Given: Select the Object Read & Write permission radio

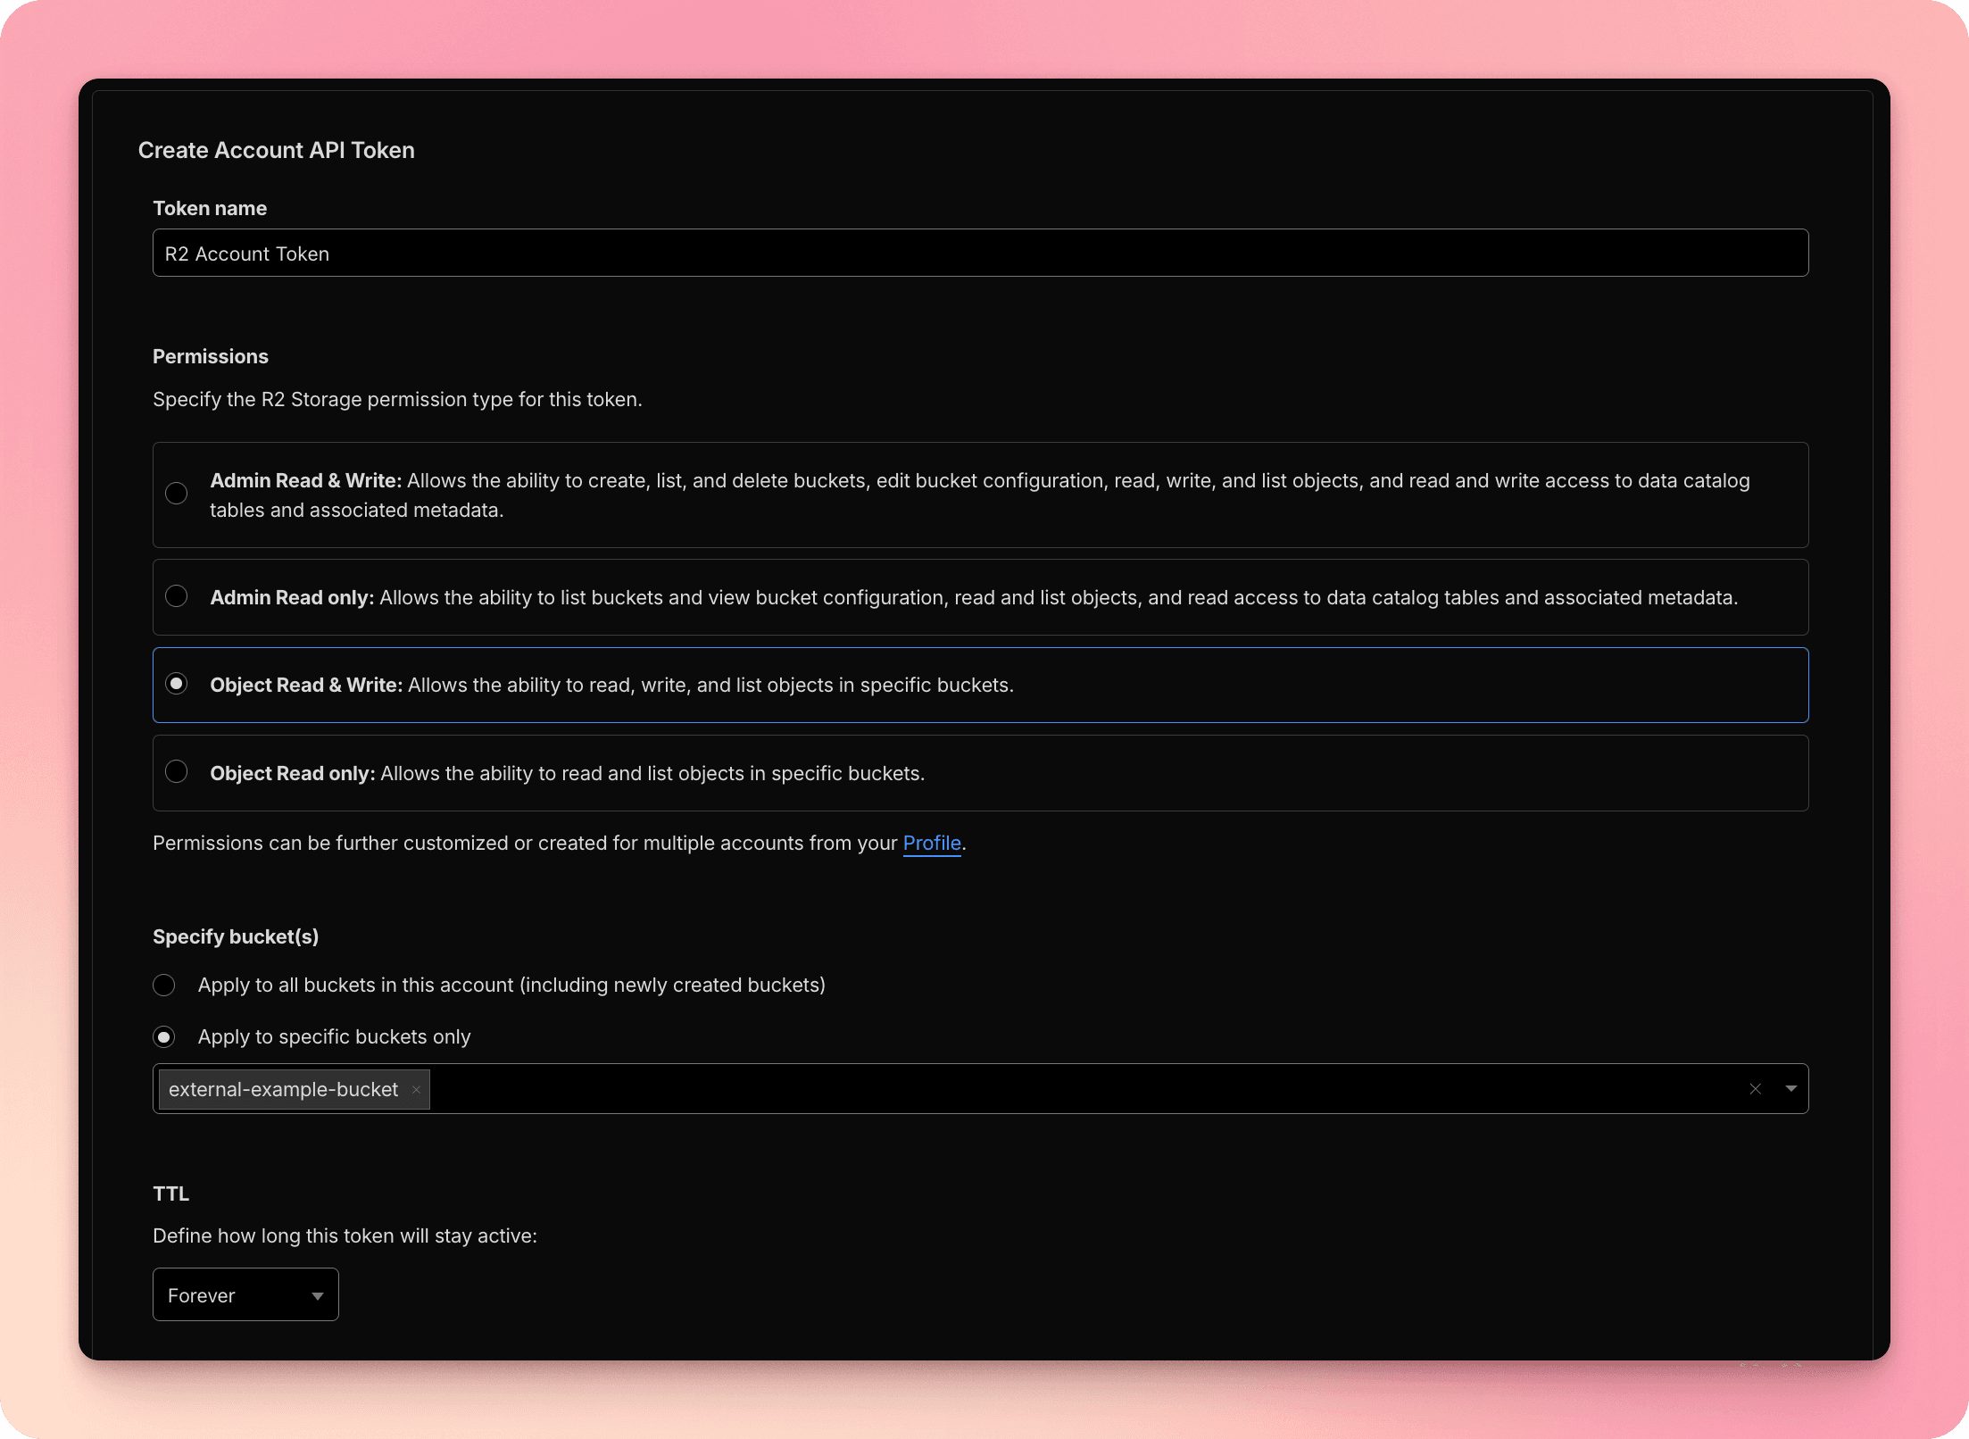Looking at the screenshot, I should click(x=177, y=684).
